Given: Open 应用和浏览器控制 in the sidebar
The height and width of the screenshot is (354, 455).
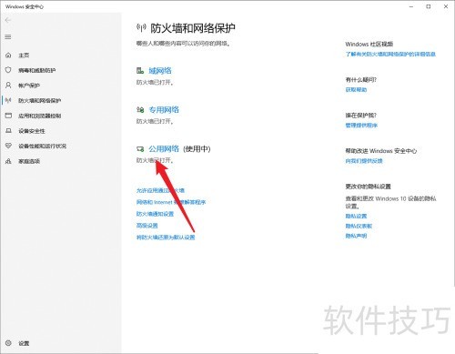Looking at the screenshot, I should pos(39,116).
